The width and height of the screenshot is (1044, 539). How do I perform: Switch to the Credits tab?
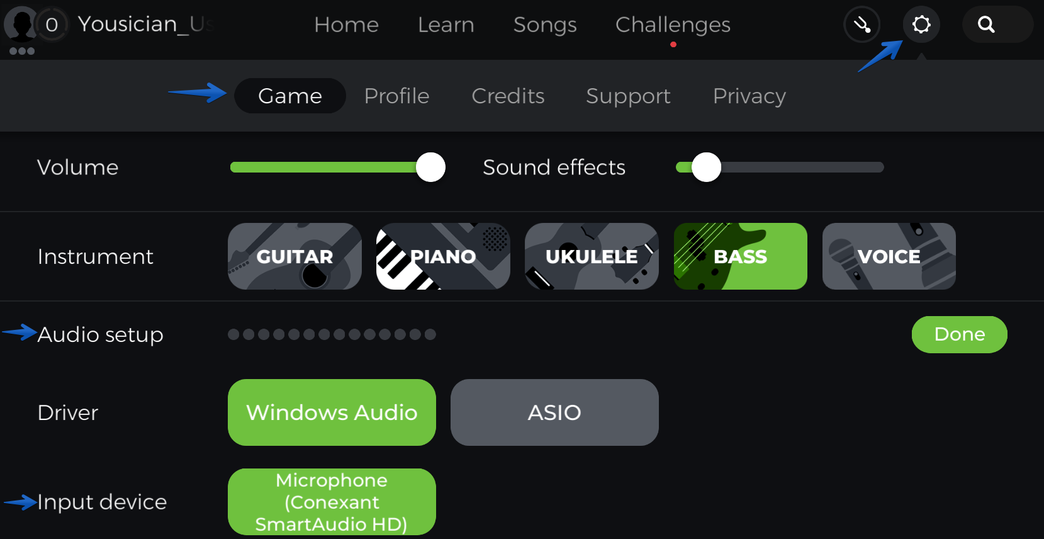point(508,96)
